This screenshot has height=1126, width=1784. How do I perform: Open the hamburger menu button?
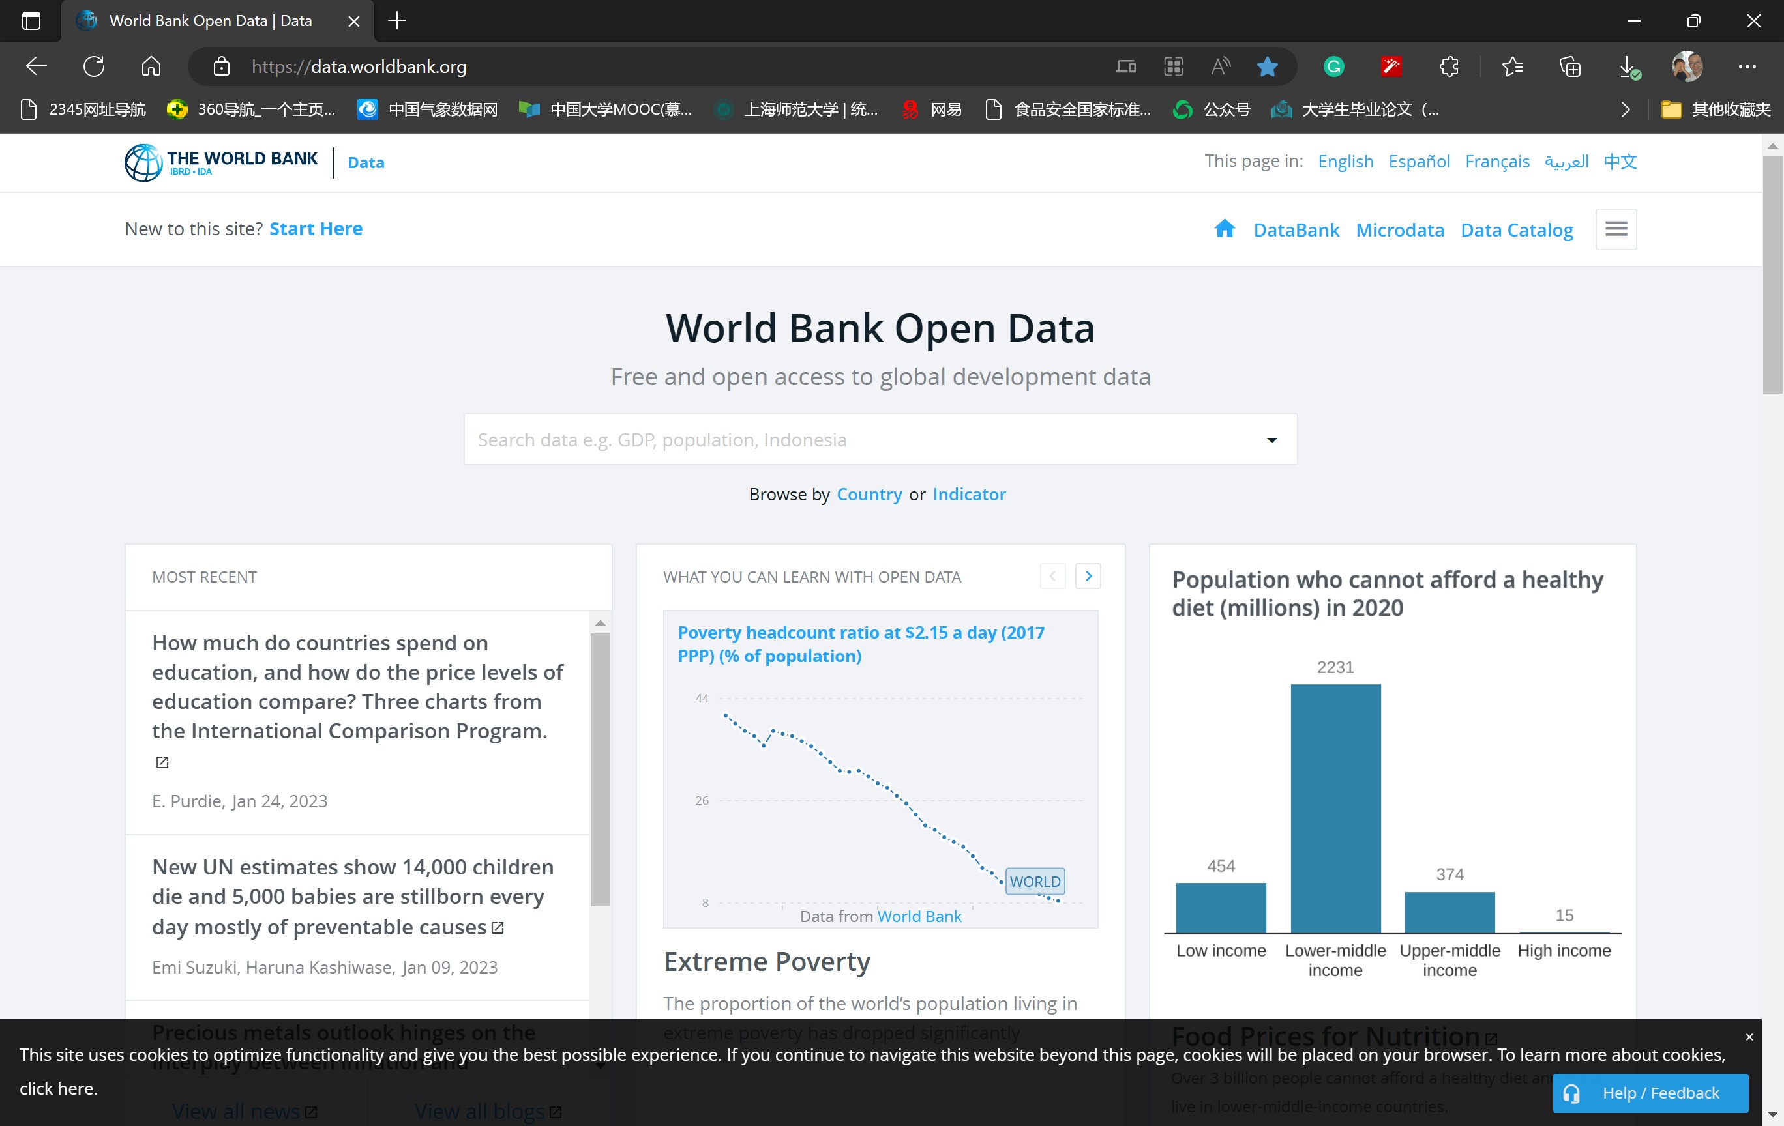[x=1615, y=229]
